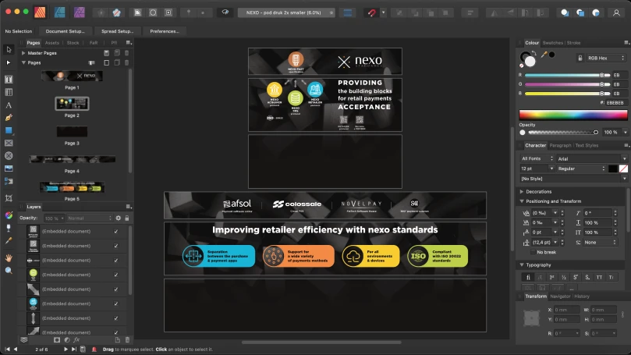
Task: Choose the Zoom magnifier tool
Action: 9,270
